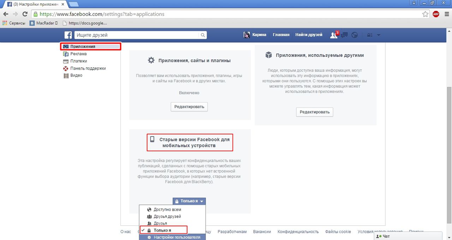Open the Чат chat bar

[x=408, y=236]
